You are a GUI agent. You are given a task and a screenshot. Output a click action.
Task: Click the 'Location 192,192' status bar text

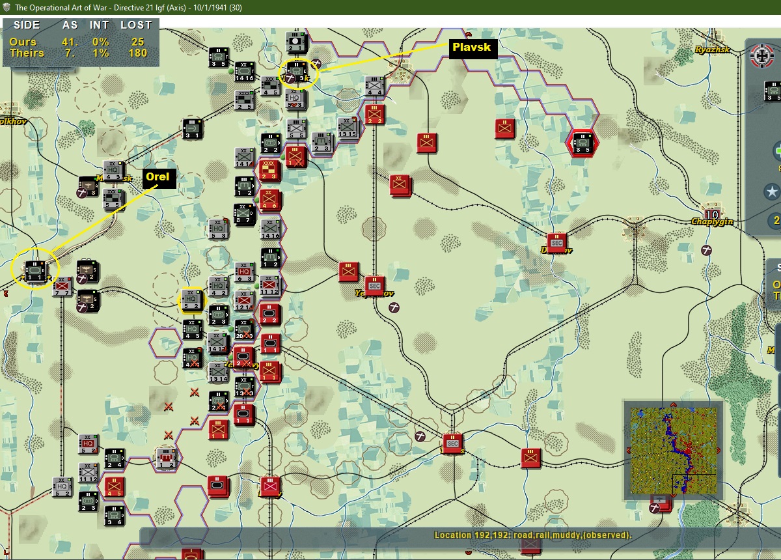533,535
